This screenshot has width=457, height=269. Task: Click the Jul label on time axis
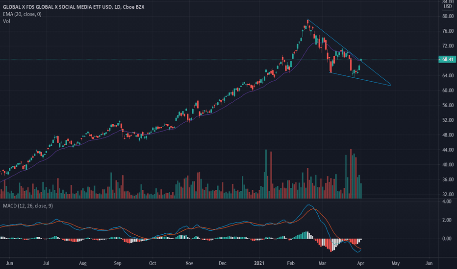pos(46,263)
